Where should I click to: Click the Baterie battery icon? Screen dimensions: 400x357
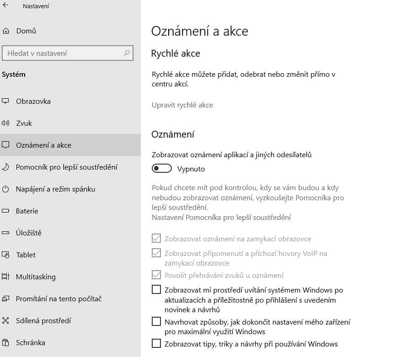tap(6, 211)
